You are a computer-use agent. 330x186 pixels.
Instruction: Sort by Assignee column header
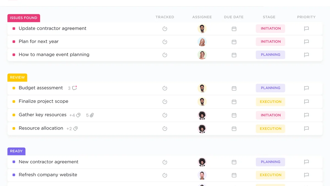click(202, 17)
